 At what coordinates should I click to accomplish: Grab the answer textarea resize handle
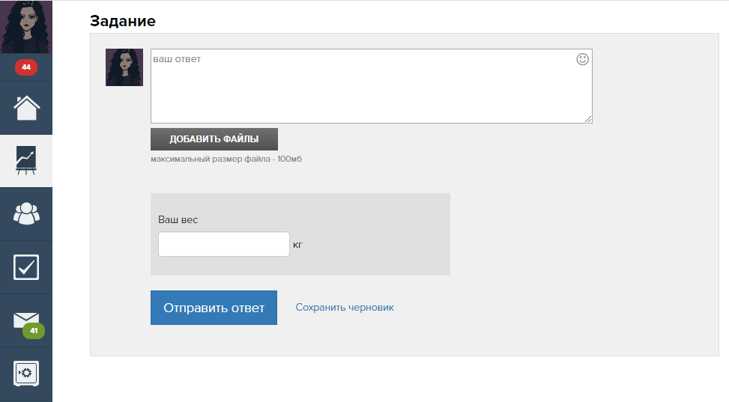tap(588, 119)
